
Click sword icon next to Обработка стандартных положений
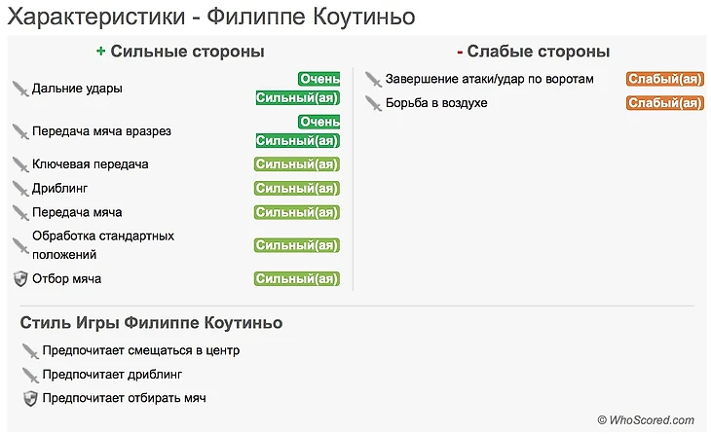20,245
